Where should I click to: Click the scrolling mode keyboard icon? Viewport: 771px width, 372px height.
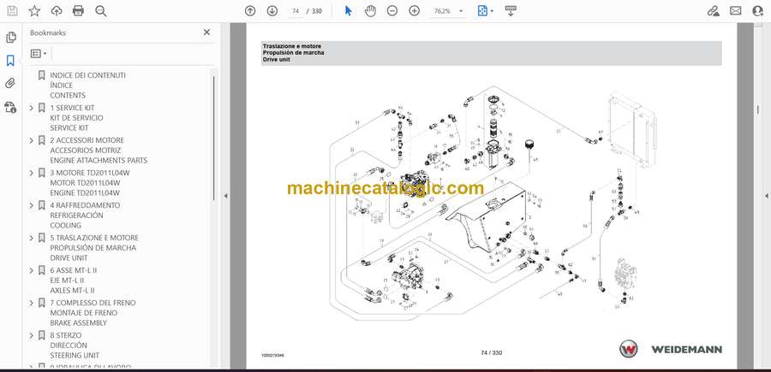(x=511, y=11)
